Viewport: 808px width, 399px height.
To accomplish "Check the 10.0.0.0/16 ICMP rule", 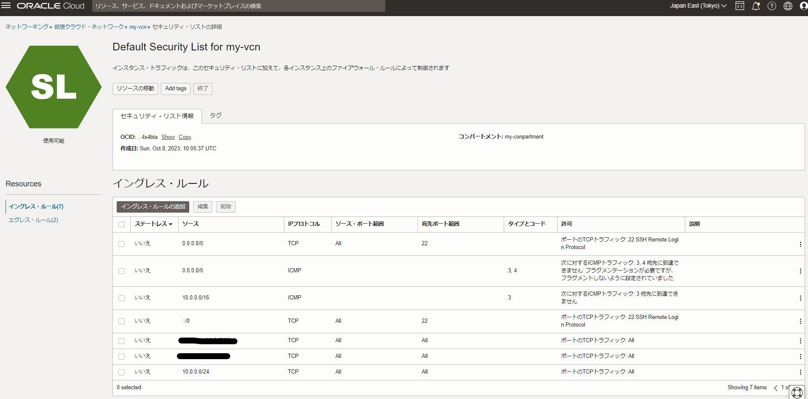I will 122,298.
